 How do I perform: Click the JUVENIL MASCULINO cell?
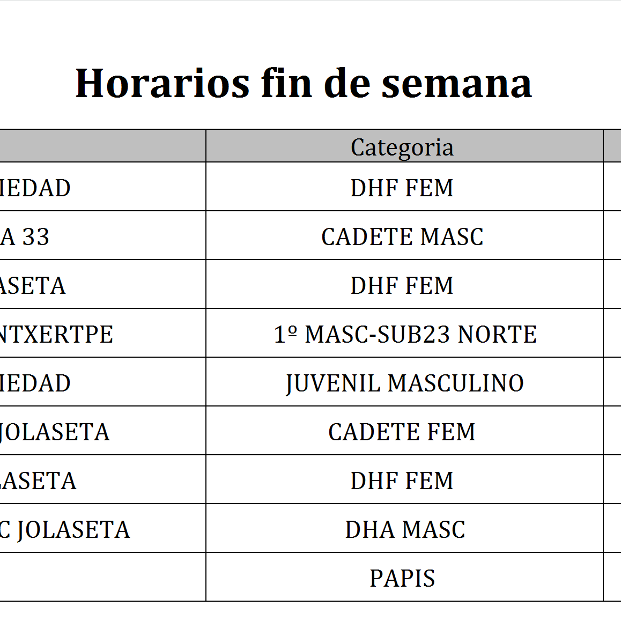pyautogui.click(x=405, y=383)
